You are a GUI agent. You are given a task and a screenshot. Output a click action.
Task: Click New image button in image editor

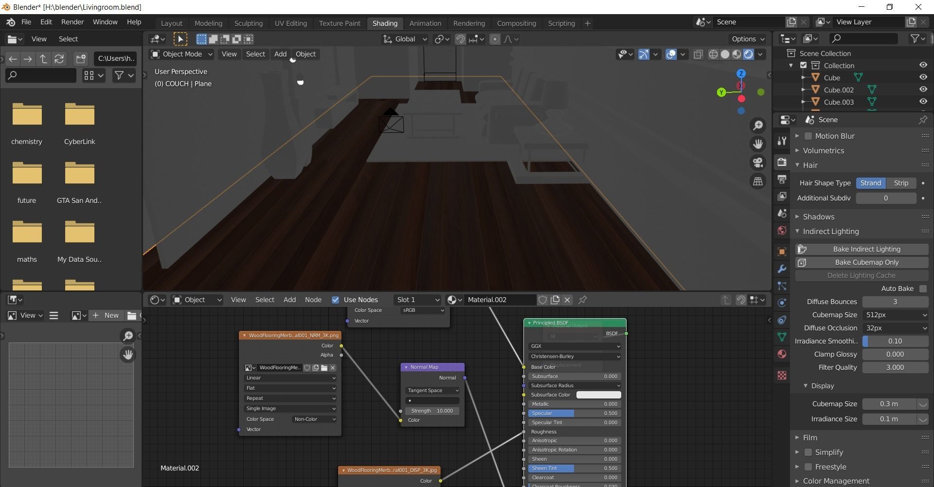tap(106, 315)
